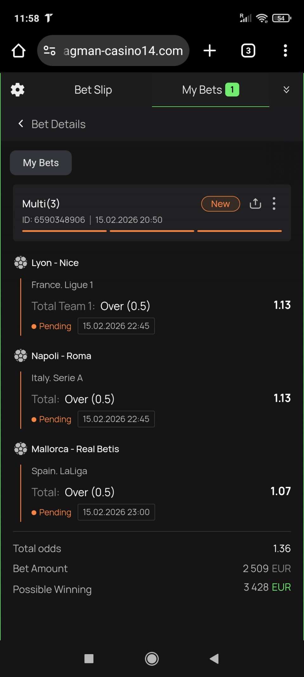The image size is (304, 677).
Task: Open a new browser tab
Action: point(210,51)
